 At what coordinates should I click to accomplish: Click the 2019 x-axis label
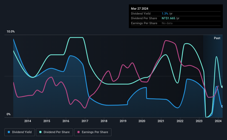click(x=123, y=121)
